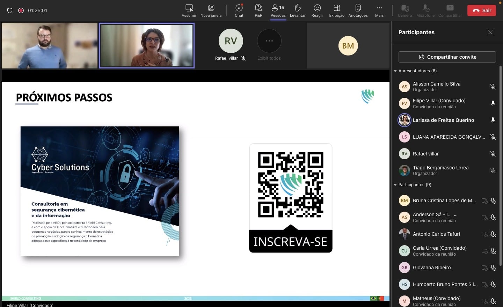Click Rafael villar muted mic icon in list
Screen dimensions: 503x307
[x=493, y=154]
